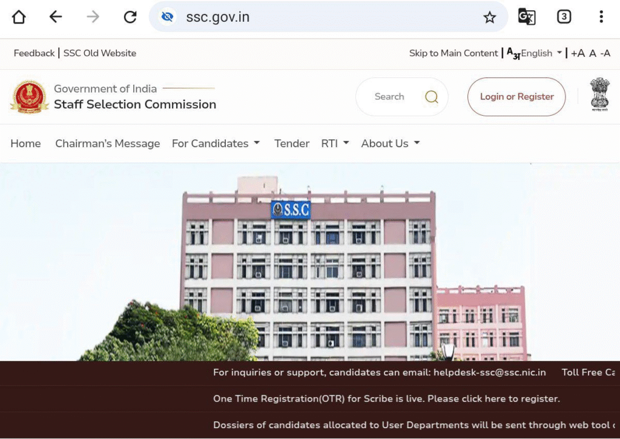Click the magnifier search icon

(431, 96)
